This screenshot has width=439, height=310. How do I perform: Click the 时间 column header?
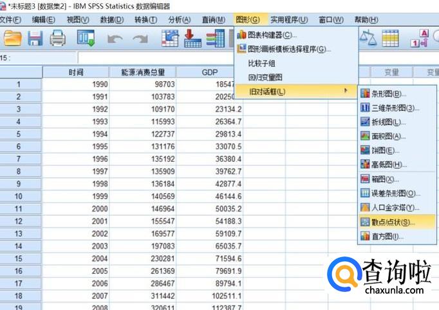pyautogui.click(x=76, y=72)
